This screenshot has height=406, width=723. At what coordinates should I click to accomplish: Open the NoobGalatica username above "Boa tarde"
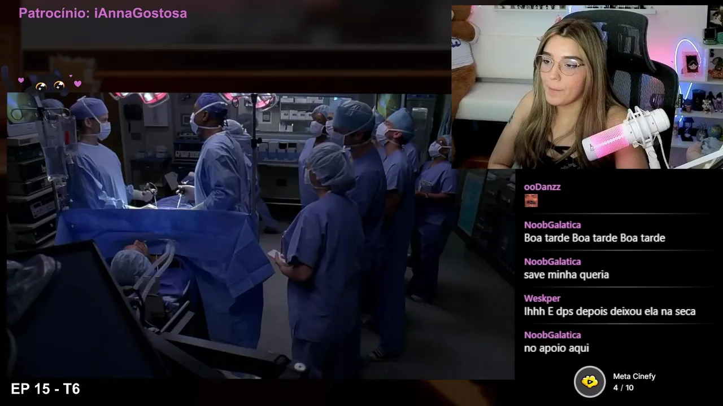click(552, 225)
